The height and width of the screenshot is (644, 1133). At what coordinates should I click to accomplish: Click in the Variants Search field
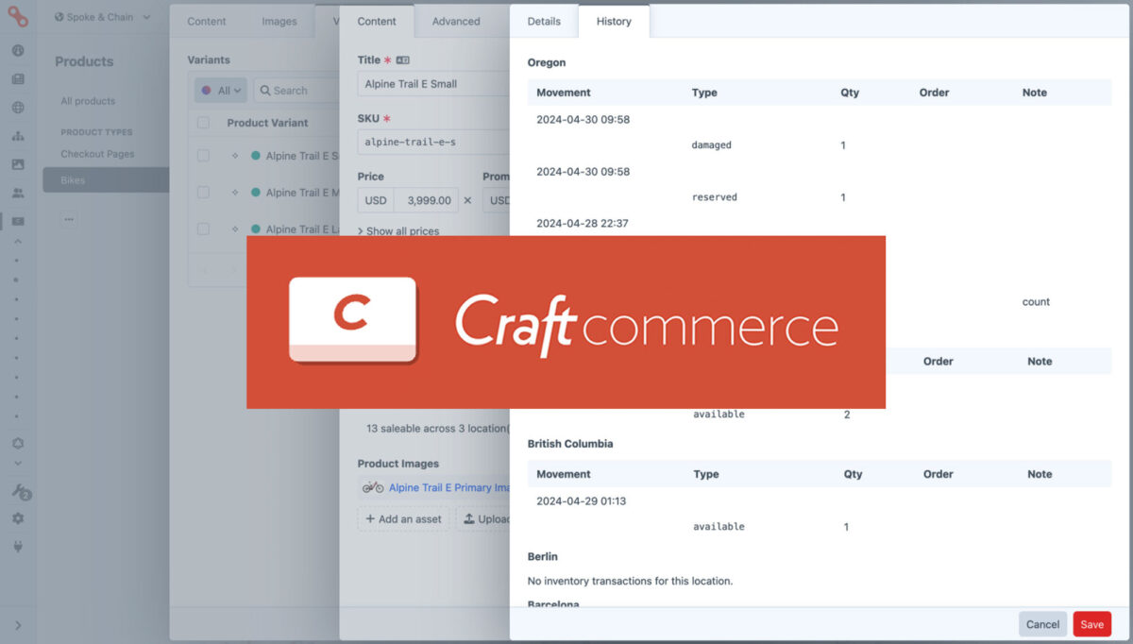click(296, 91)
